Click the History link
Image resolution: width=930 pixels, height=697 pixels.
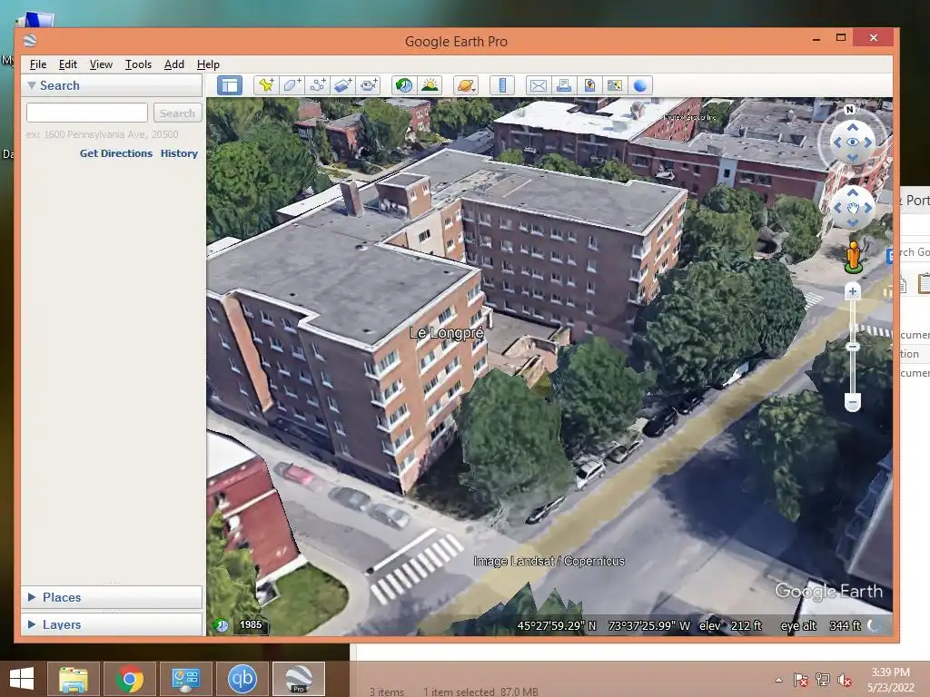click(179, 152)
